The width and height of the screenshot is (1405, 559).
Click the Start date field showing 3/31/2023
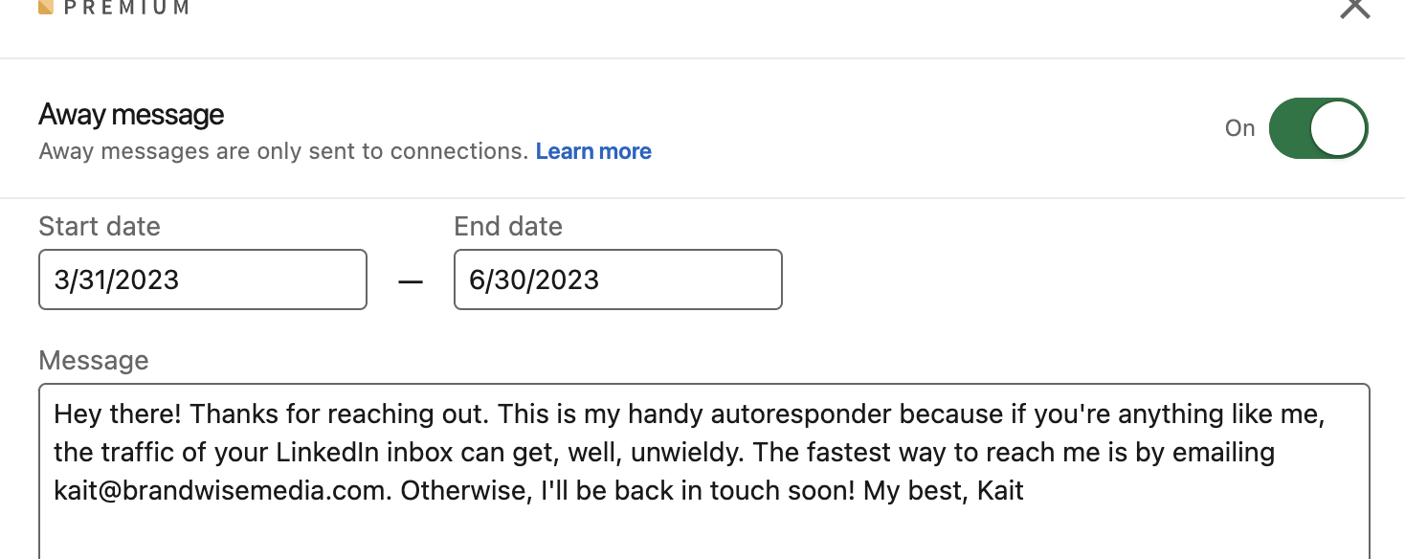202,279
